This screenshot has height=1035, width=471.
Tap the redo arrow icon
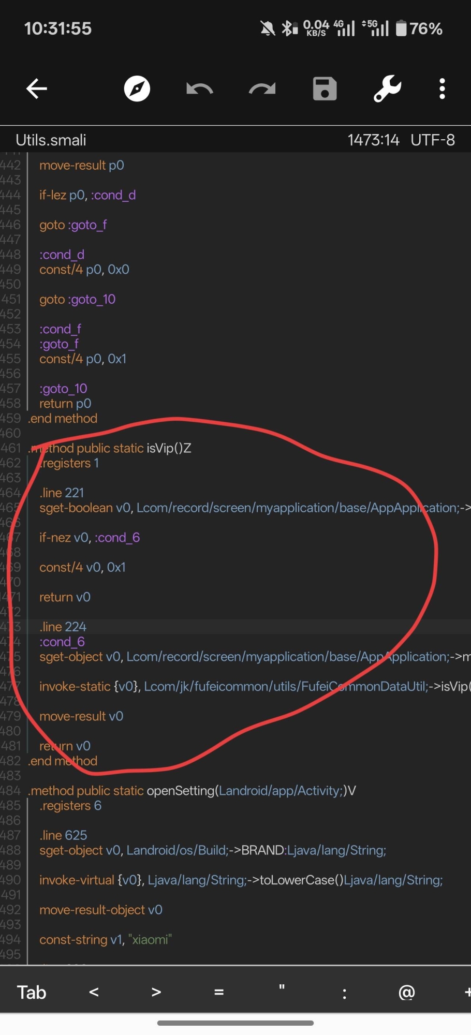[x=262, y=88]
